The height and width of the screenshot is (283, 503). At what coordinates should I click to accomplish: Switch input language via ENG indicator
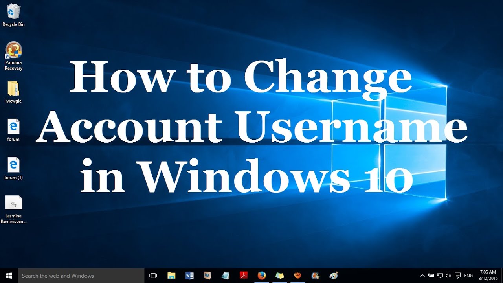[x=468, y=276]
